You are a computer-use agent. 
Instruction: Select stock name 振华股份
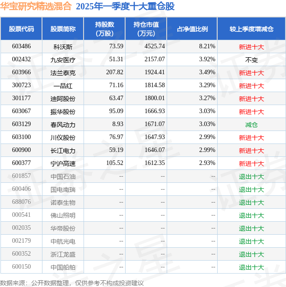pos(63,112)
